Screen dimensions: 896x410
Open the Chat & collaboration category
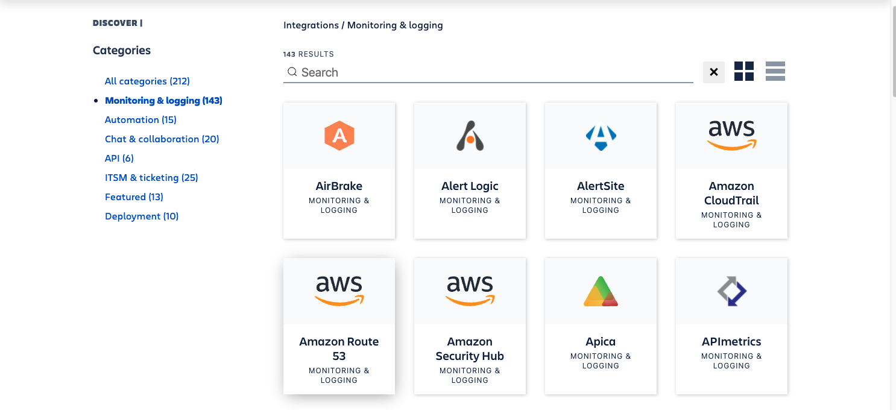162,139
